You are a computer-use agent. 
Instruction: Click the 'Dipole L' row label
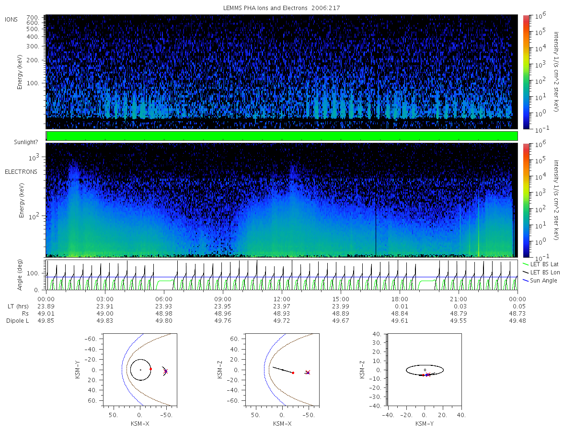pos(17,321)
